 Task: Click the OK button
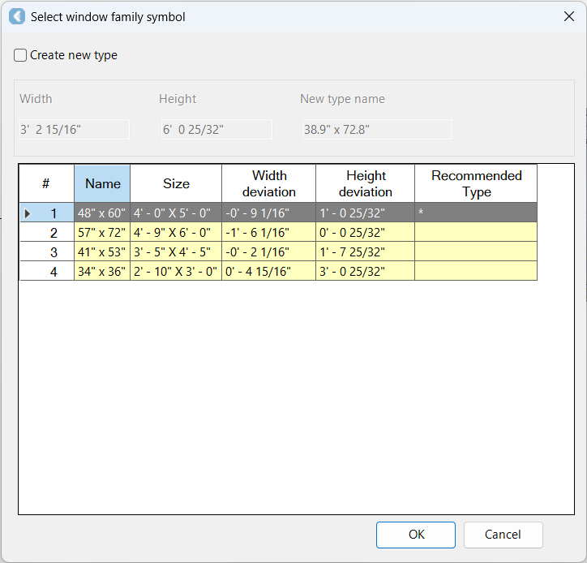[416, 535]
